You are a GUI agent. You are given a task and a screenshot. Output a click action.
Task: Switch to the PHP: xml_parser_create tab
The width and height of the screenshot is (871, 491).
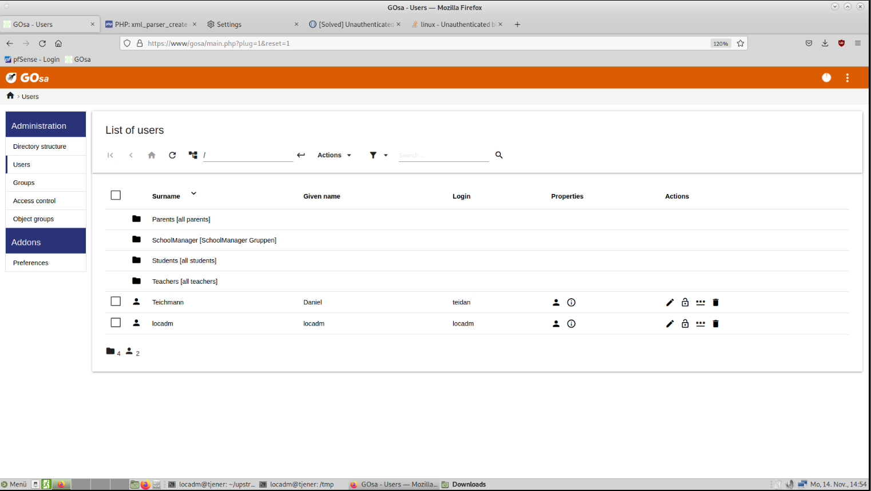[x=151, y=25]
